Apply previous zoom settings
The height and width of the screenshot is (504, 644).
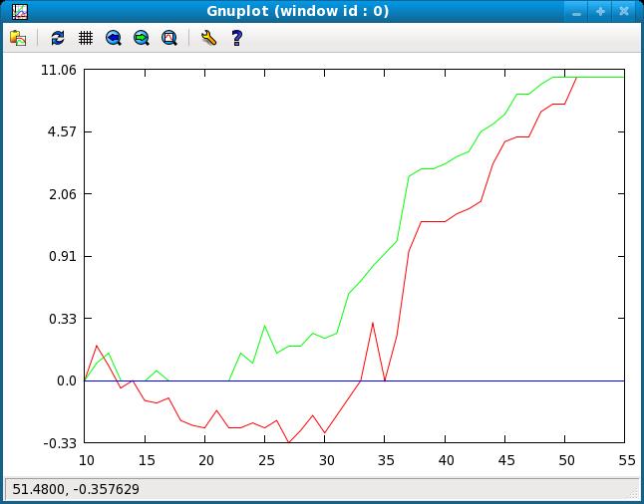[114, 38]
